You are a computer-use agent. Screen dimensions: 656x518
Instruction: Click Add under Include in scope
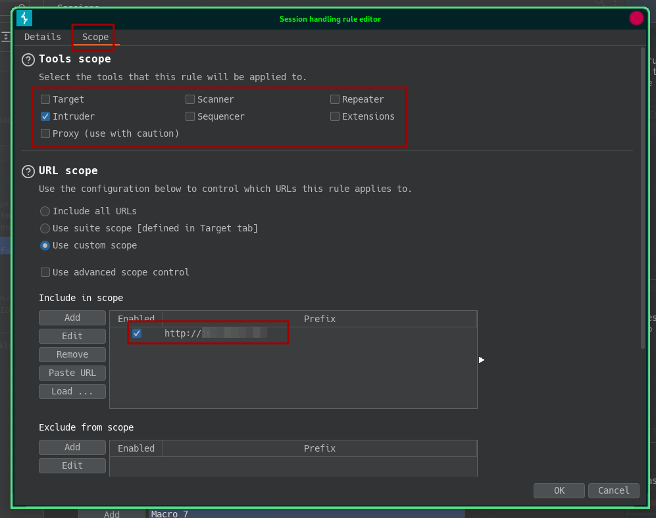[72, 318]
